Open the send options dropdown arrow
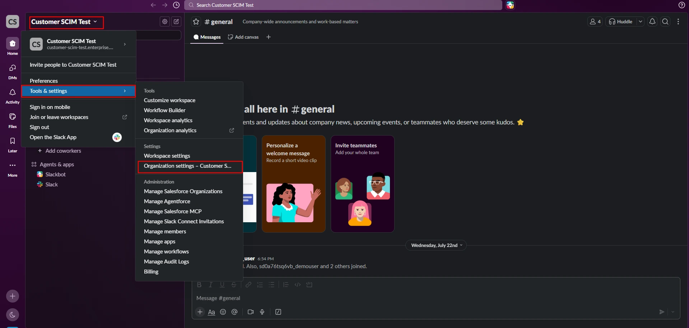 (x=673, y=312)
